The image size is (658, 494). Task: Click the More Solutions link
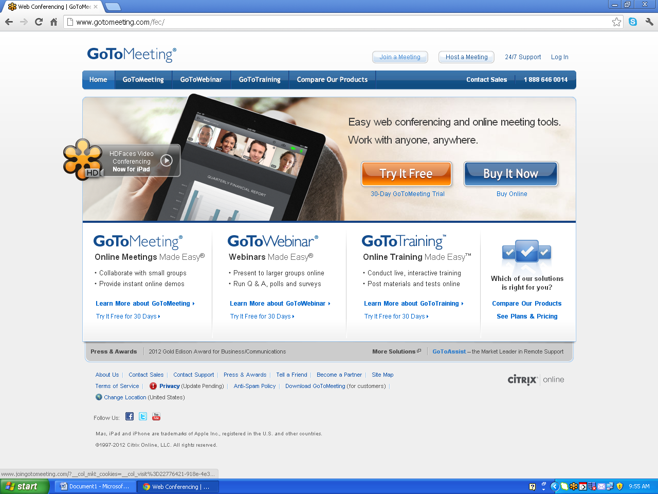(396, 351)
